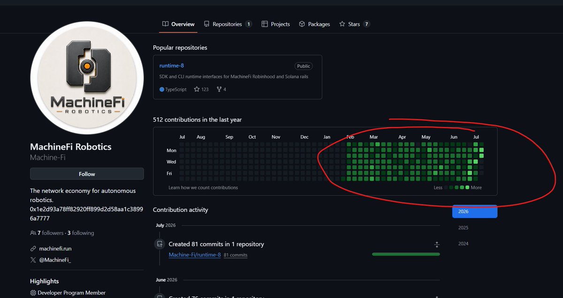Viewport: 563px width, 298px height.
Task: Click the Repositories repo icon
Action: [207, 24]
